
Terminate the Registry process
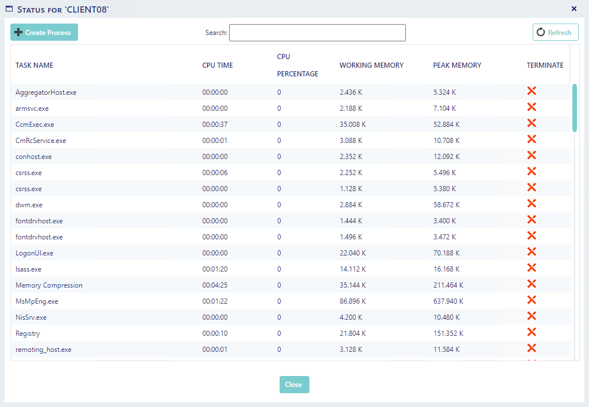point(531,332)
